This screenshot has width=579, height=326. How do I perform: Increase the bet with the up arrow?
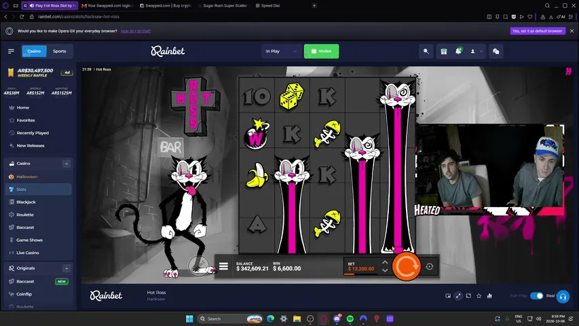385,262
